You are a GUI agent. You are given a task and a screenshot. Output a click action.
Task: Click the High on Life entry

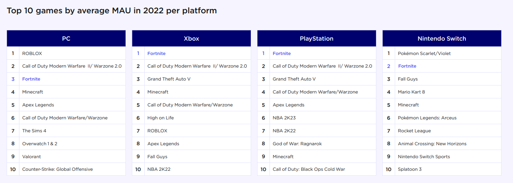click(160, 118)
